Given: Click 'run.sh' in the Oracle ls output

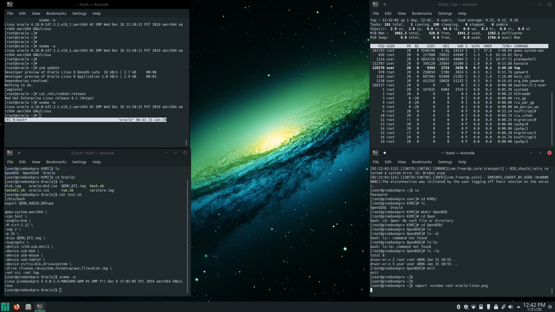Looking at the screenshot, I should pyautogui.click(x=67, y=190).
